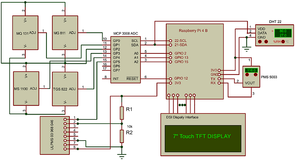Click the 10k resistor value label

tap(129, 126)
